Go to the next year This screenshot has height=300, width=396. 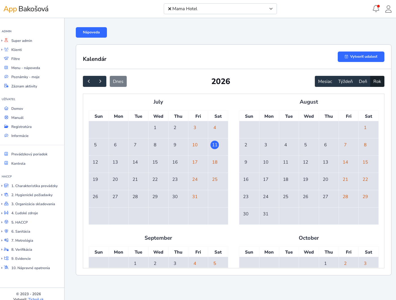click(100, 82)
